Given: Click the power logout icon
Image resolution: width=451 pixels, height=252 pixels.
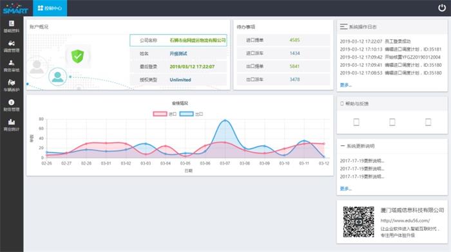Looking at the screenshot, I should (442, 8).
